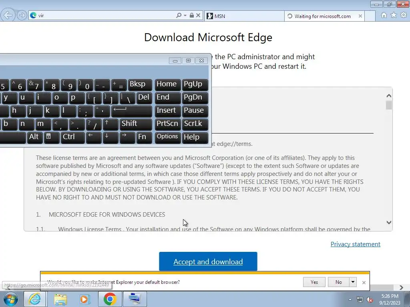410x307 pixels.
Task: Click the backslash key on keyboard
Action: click(127, 98)
